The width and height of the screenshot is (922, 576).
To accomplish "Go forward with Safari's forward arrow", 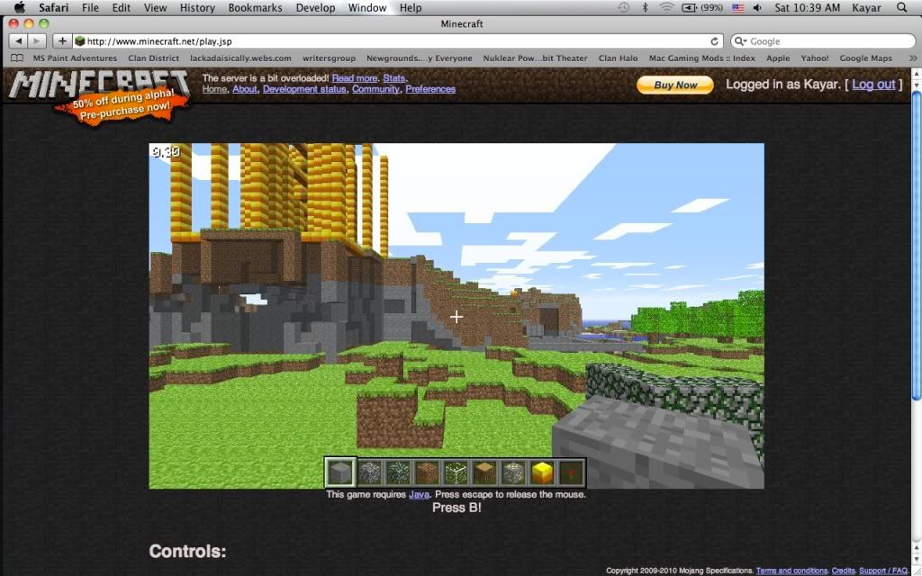I will (36, 41).
